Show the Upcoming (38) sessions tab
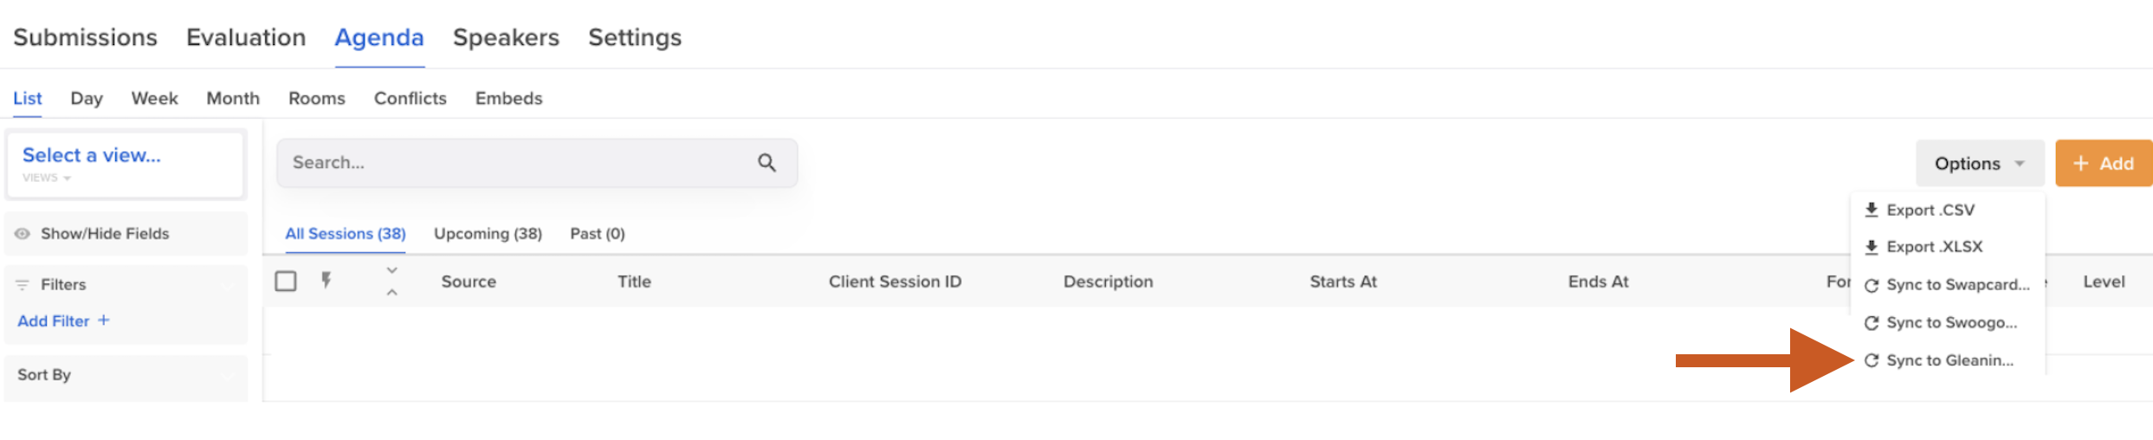Image resolution: width=2153 pixels, height=440 pixels. coord(488,234)
